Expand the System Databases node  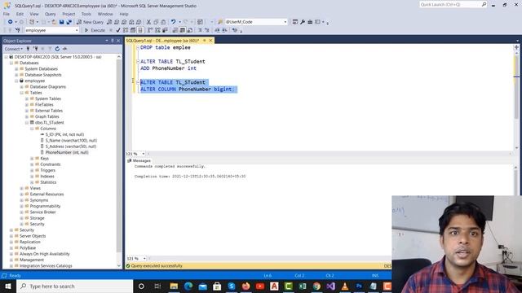click(x=16, y=68)
